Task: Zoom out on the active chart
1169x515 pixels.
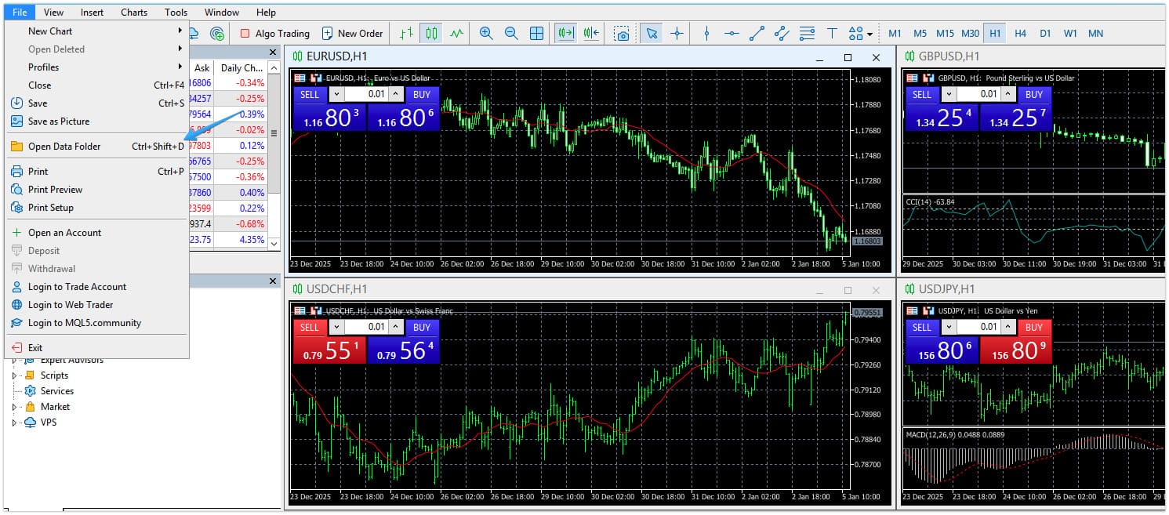Action: (511, 33)
